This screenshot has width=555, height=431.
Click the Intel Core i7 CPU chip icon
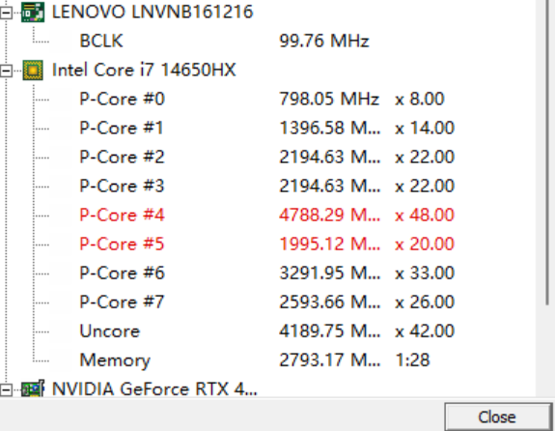pos(33,71)
